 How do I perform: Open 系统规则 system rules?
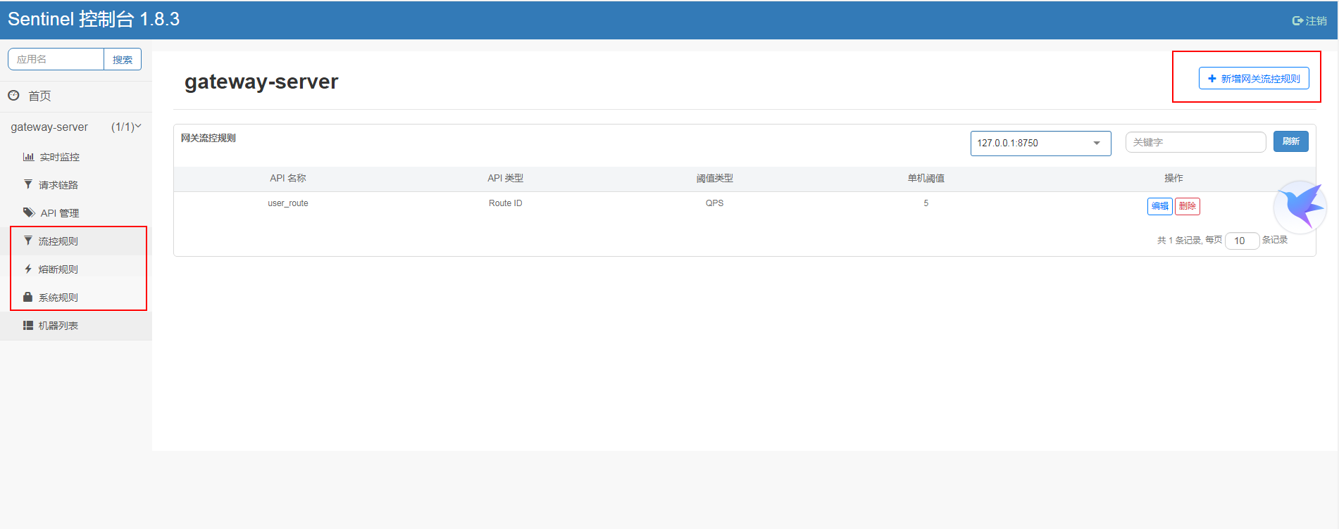[58, 298]
